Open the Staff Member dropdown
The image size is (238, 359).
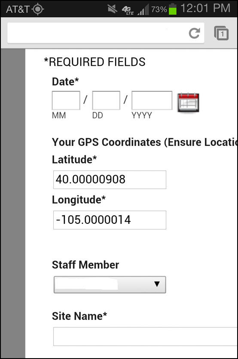pyautogui.click(x=110, y=285)
